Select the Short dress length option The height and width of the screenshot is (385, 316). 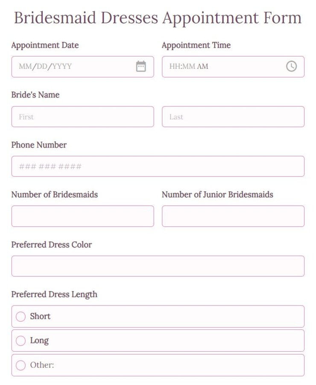coord(20,317)
